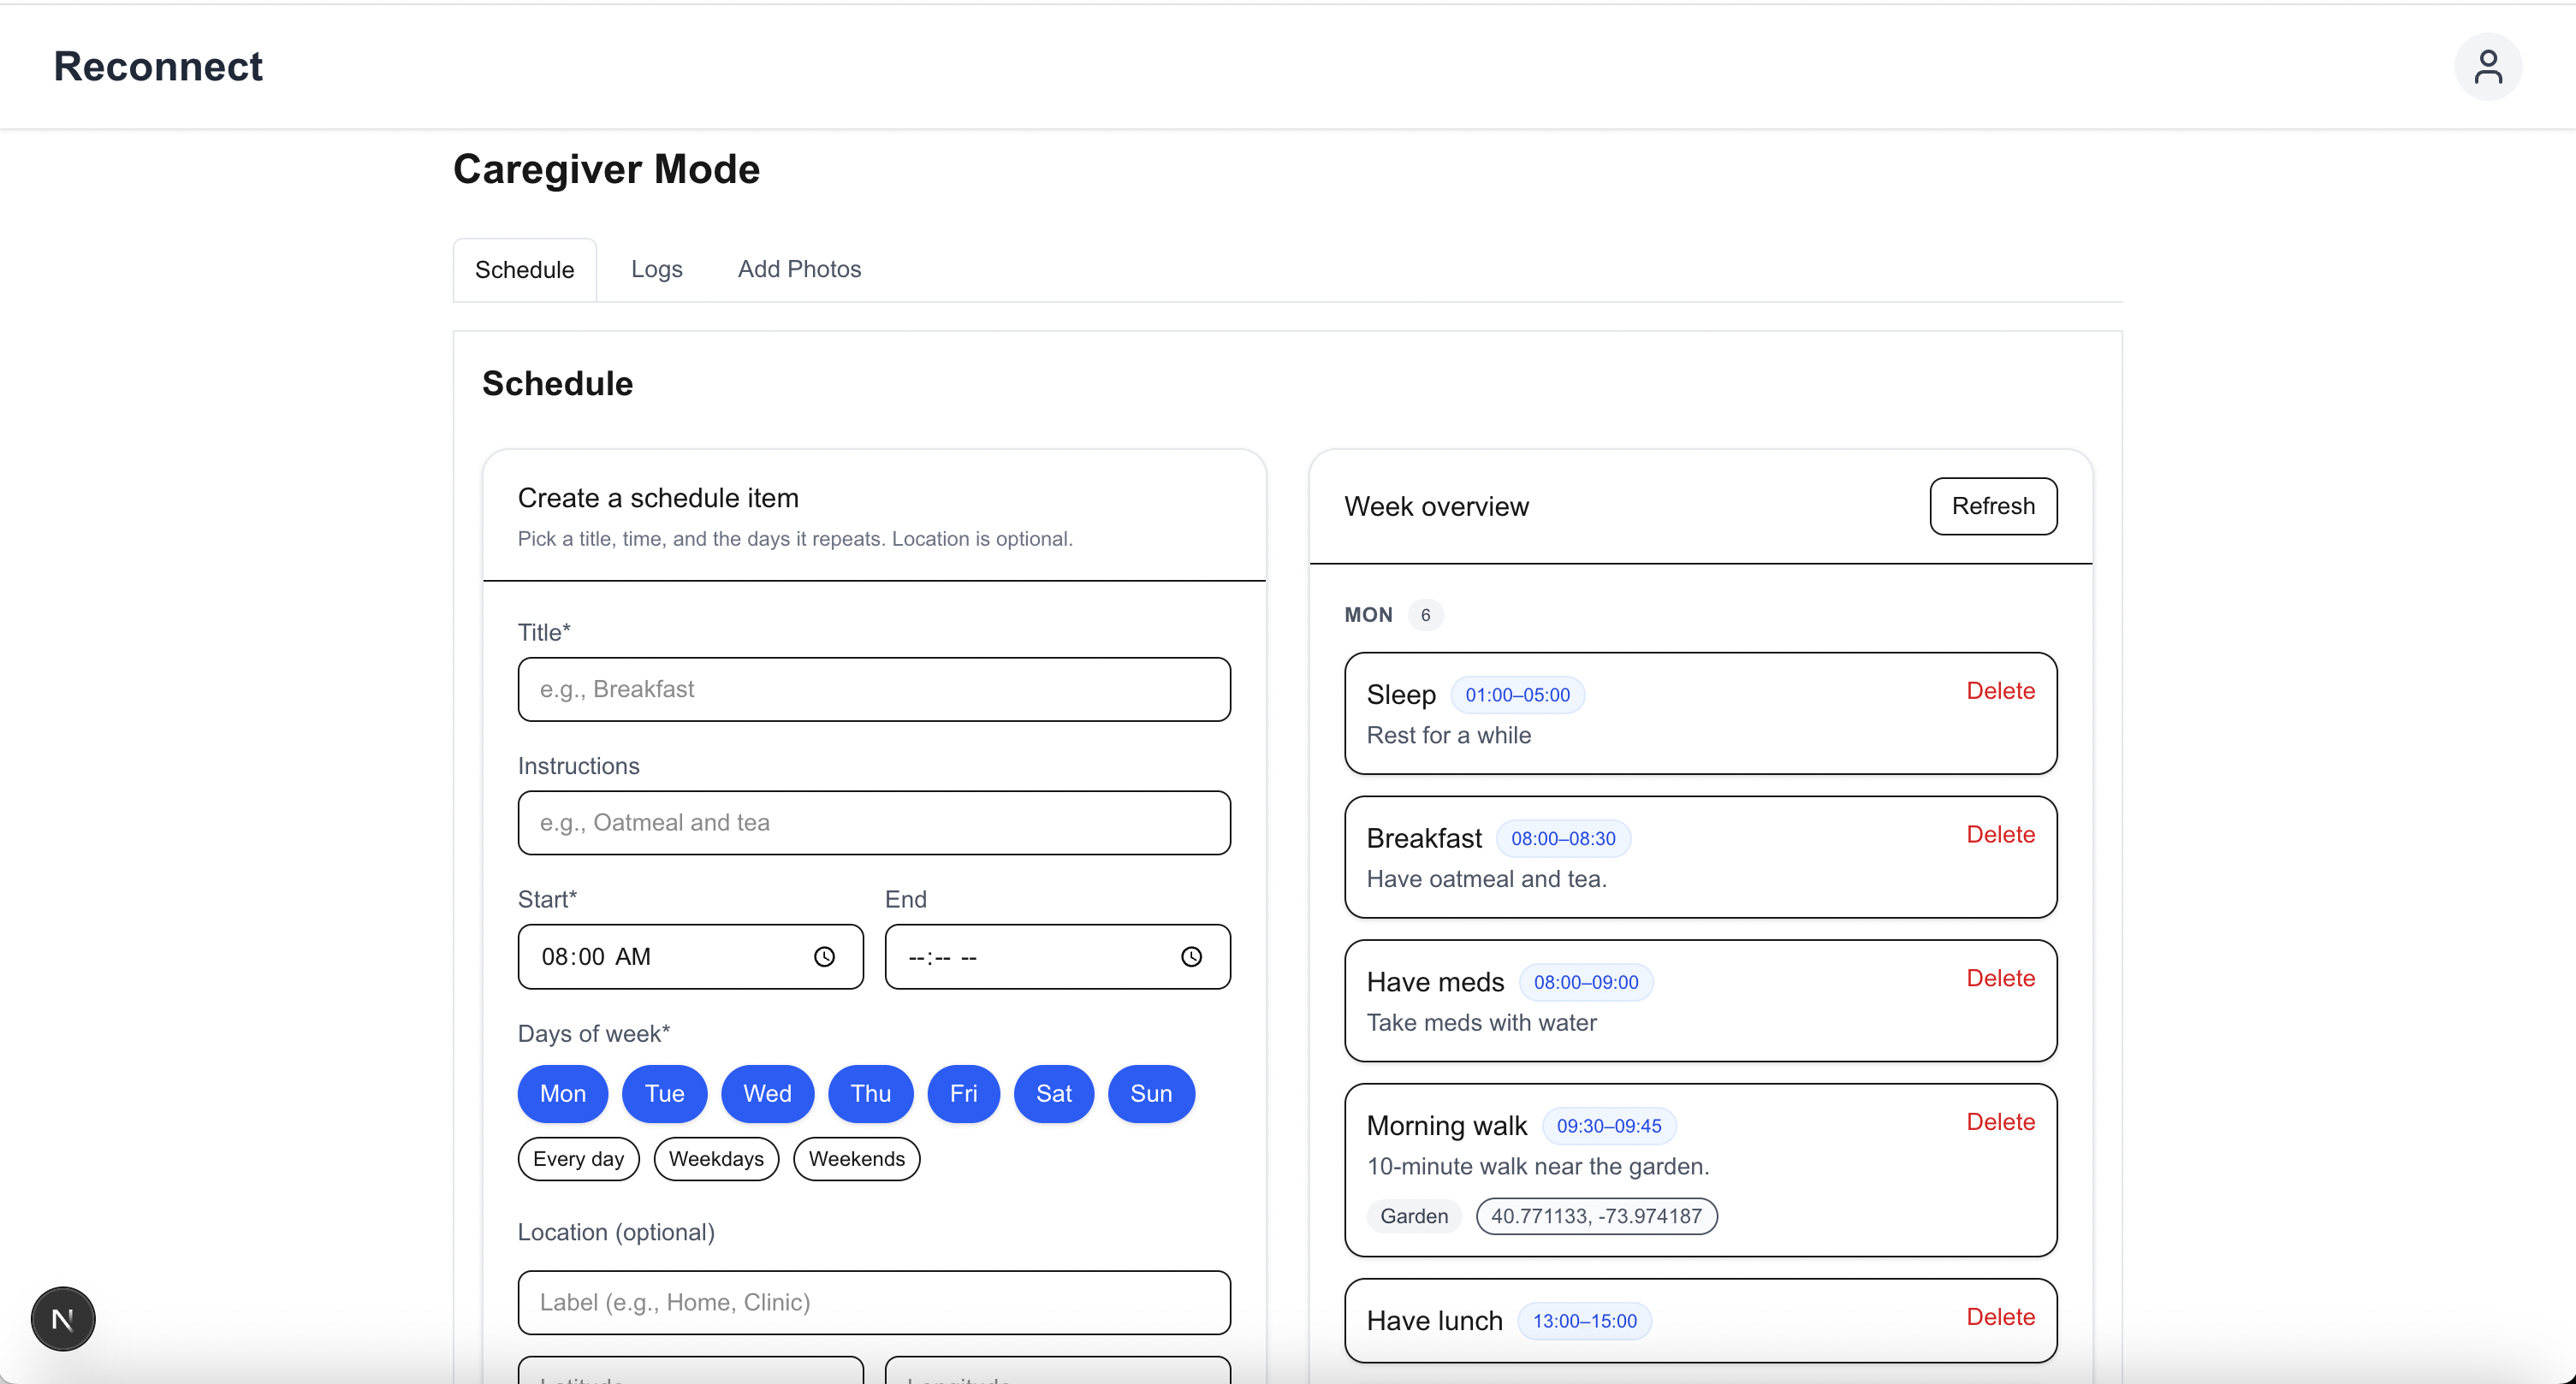Select the Weekends preset
This screenshot has height=1384, width=2576.
pyautogui.click(x=856, y=1159)
